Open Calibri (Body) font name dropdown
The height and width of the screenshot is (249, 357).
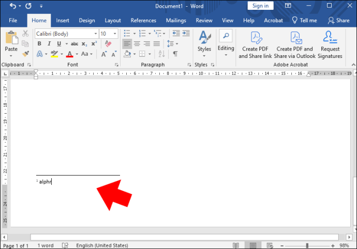[96, 34]
